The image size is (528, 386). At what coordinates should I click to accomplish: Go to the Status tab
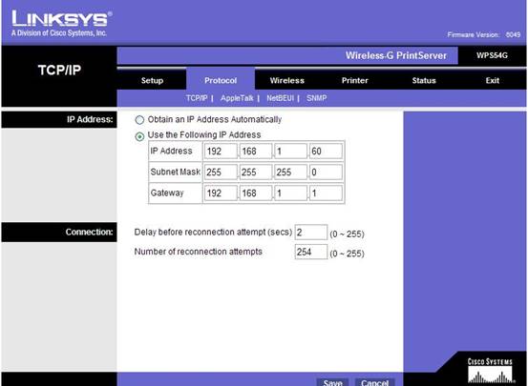(x=424, y=80)
